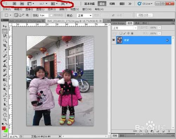176x139 pixels.
Task: Select the Dodge tool
Action: pyautogui.click(x=5, y=89)
